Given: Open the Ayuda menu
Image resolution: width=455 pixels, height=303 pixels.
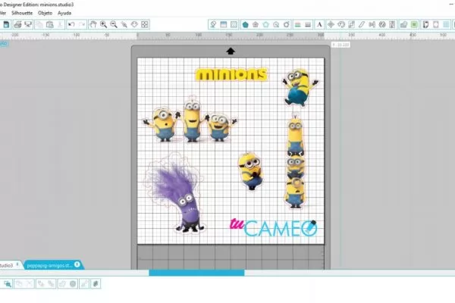Looking at the screenshot, I should click(x=64, y=13).
